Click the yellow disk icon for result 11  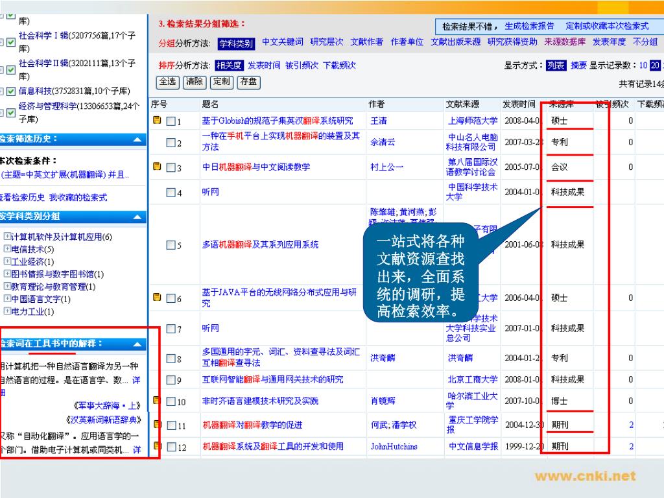coord(156,425)
